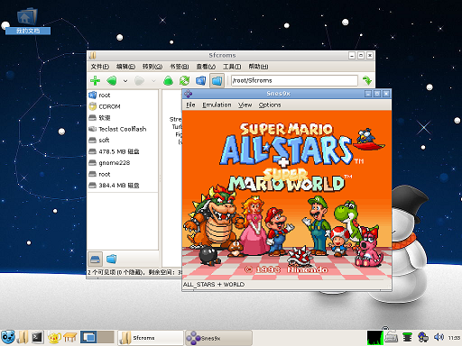Open the 书签(B) menu in Sfcroms

[x=180, y=67]
